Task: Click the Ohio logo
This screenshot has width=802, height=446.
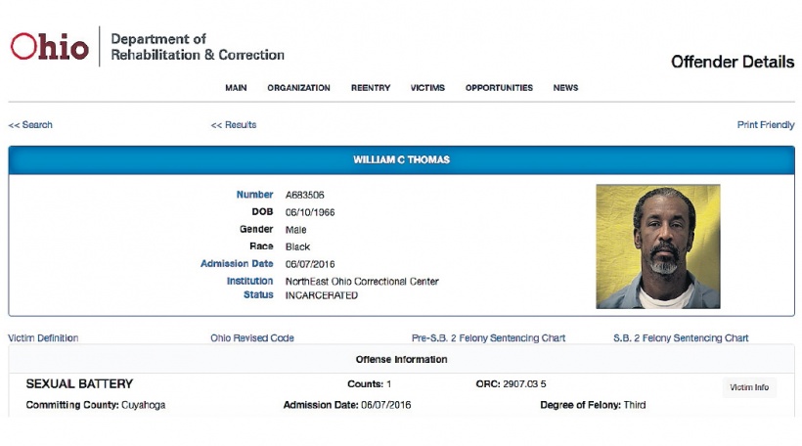Action: 50,47
